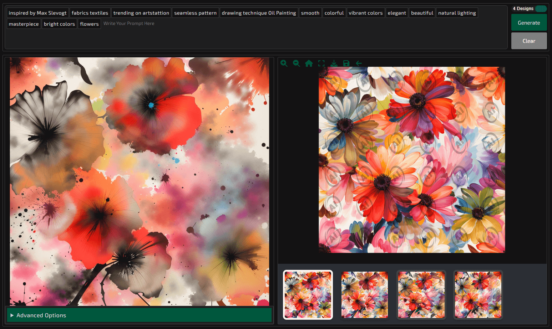Click the 'Write Your Prompt Here' field
Screen dimensions: 552x329
point(129,23)
